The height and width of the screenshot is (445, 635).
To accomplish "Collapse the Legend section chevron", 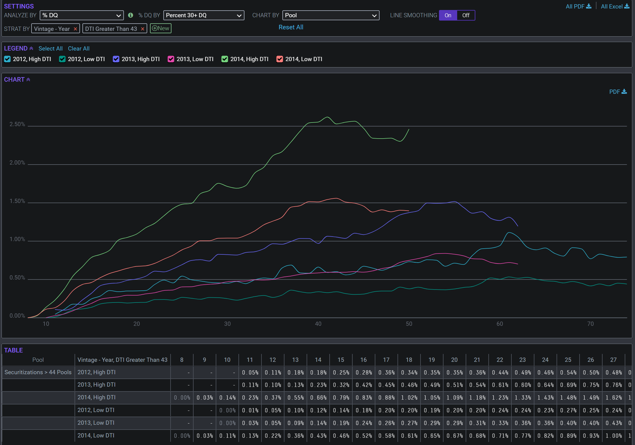I will 31,48.
